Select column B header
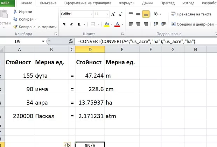The width and height of the screenshot is (217, 147). (x=51, y=50)
